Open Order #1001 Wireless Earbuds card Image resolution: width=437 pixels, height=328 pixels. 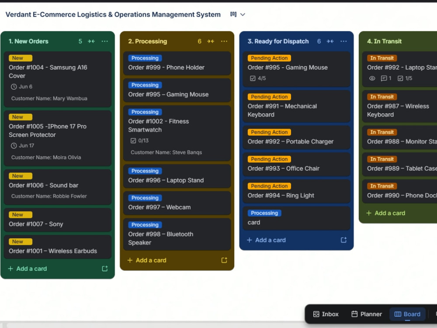58,247
